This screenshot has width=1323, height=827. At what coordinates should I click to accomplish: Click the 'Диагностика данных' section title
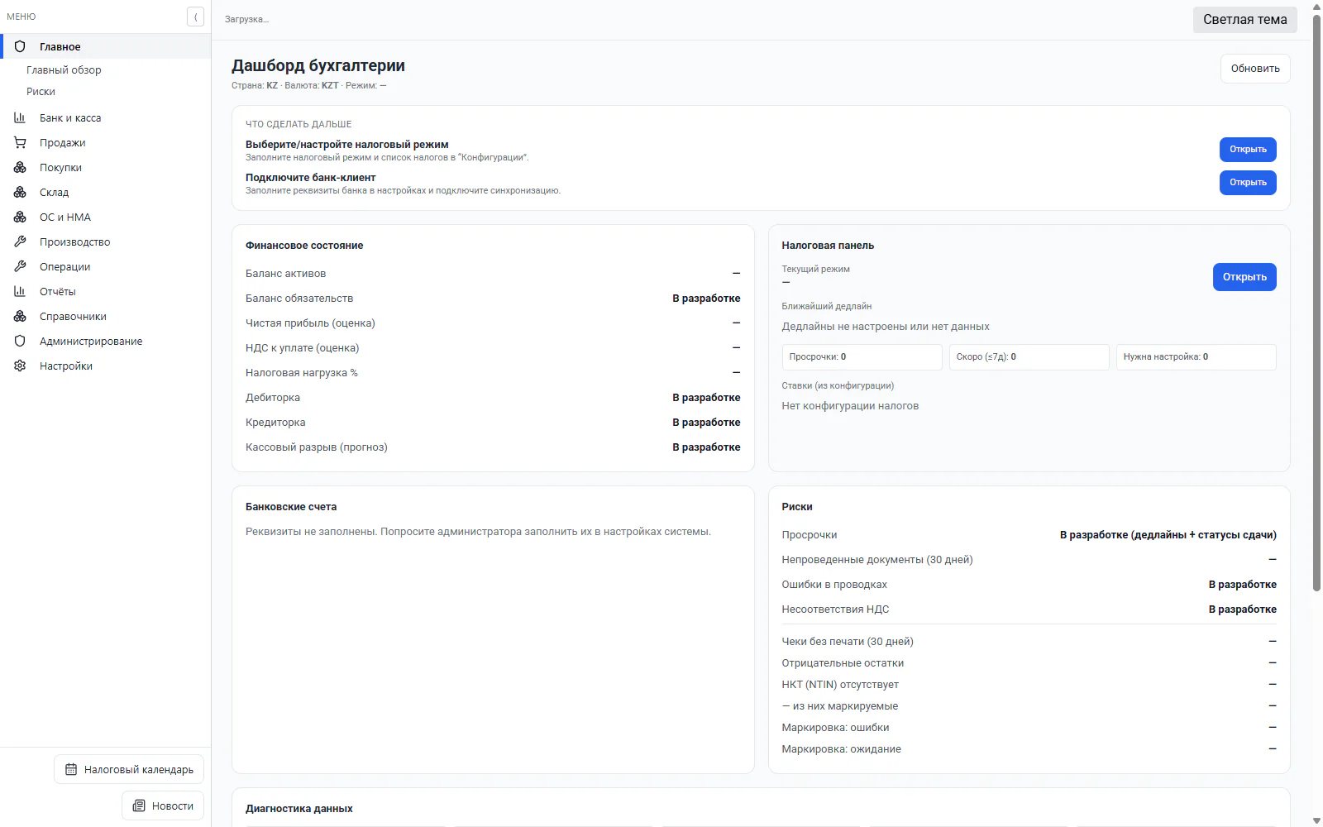[x=299, y=809]
